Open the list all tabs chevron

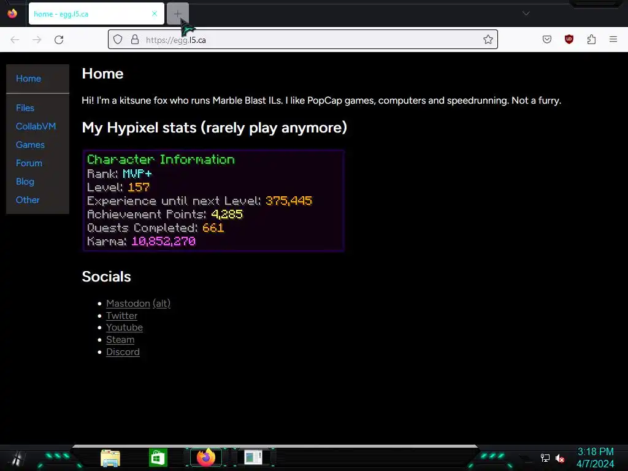(526, 13)
